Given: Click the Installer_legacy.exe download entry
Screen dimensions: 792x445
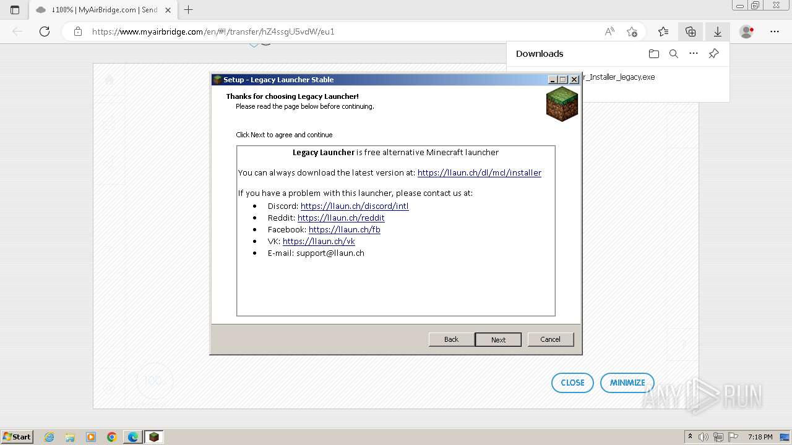Looking at the screenshot, I should pyautogui.click(x=618, y=77).
